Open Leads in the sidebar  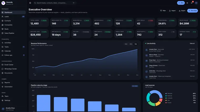point(13,16)
